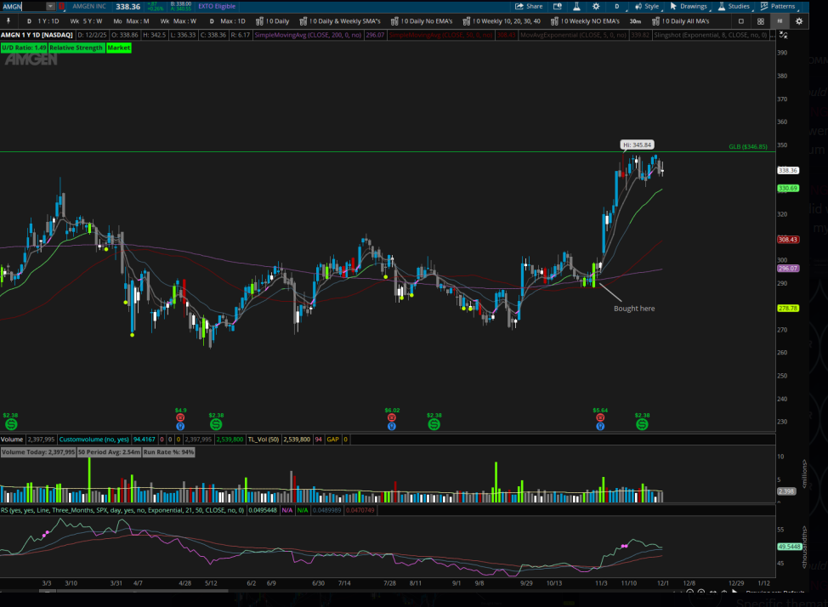Click the leftmost $2.38 dividend icon
Image resolution: width=828 pixels, height=607 pixels.
tap(10, 424)
